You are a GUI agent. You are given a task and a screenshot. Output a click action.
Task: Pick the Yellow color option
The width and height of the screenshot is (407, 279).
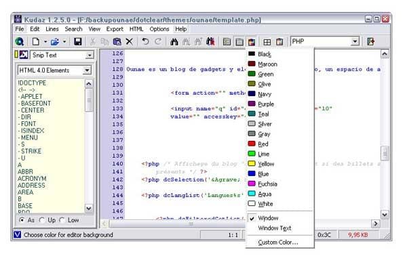279,164
